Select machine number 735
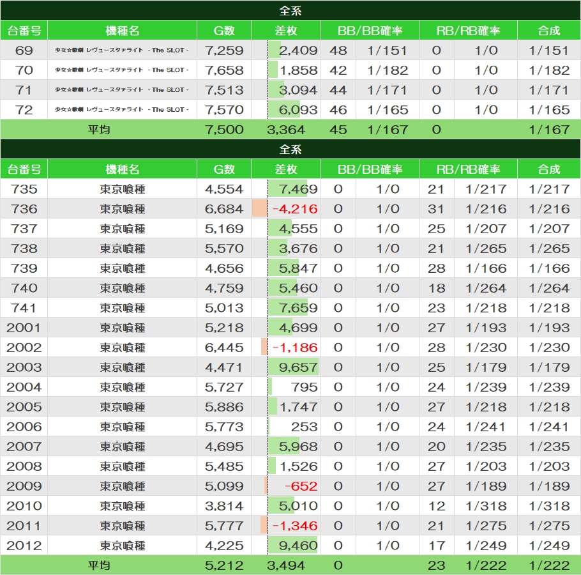This screenshot has height=575, width=581. (x=24, y=189)
